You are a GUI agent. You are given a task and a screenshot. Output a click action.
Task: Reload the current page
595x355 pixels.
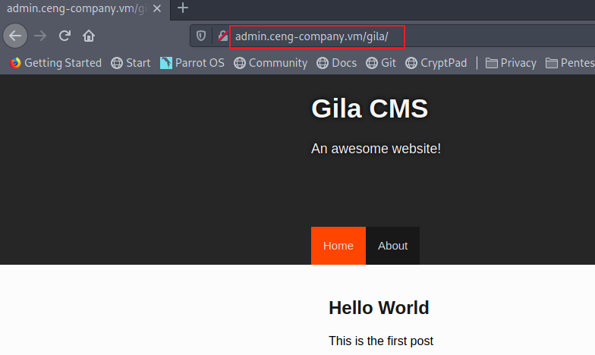click(x=65, y=36)
